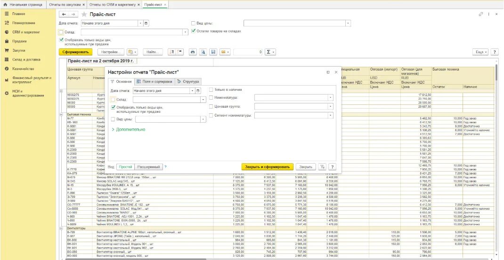Print the report with the printer icon
The image size is (504, 260).
(x=193, y=52)
